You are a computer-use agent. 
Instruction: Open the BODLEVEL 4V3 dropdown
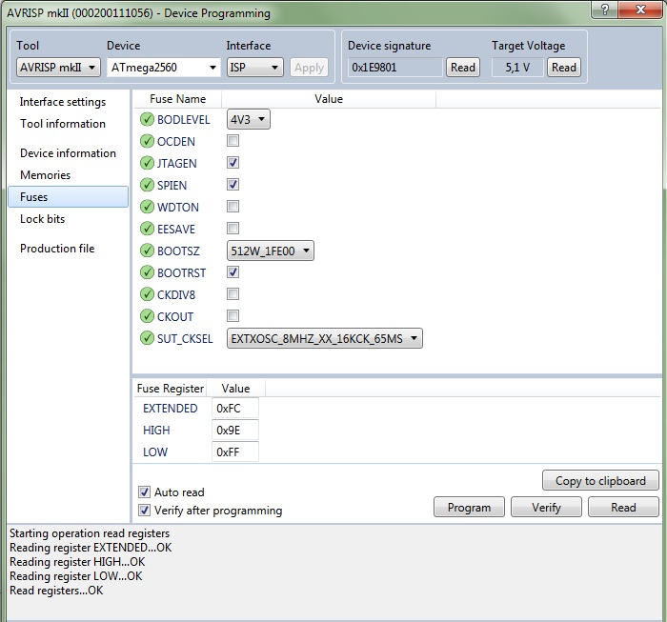249,119
